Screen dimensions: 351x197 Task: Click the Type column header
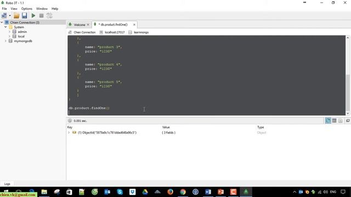(x=261, y=128)
